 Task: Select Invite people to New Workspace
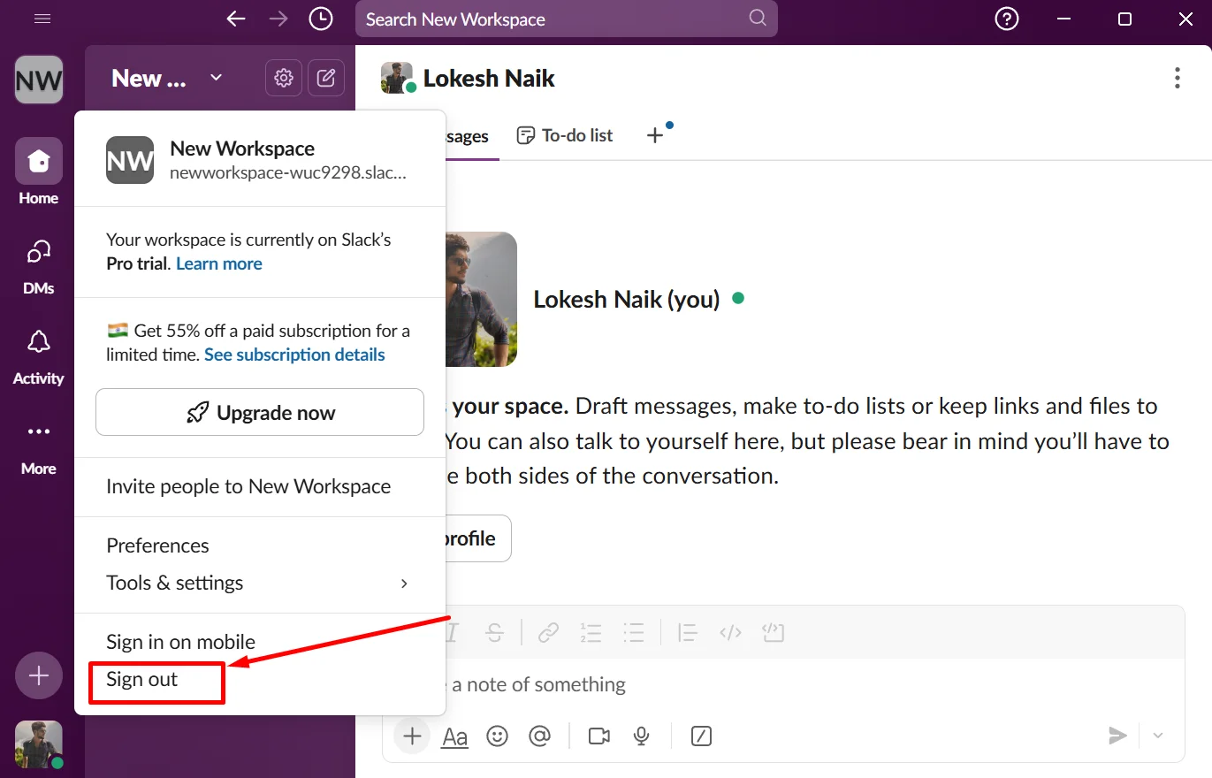click(260, 486)
